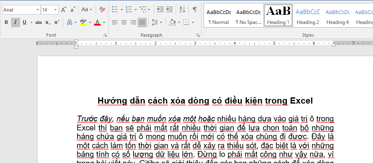The width and height of the screenshot is (373, 163).
Task: Open the Change Case (Aa) menu
Action: point(87,10)
